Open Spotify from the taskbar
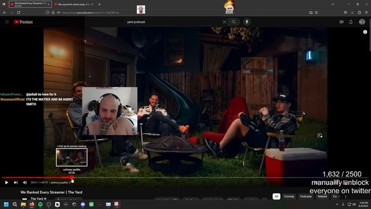Image resolution: width=371 pixels, height=209 pixels. point(40,204)
